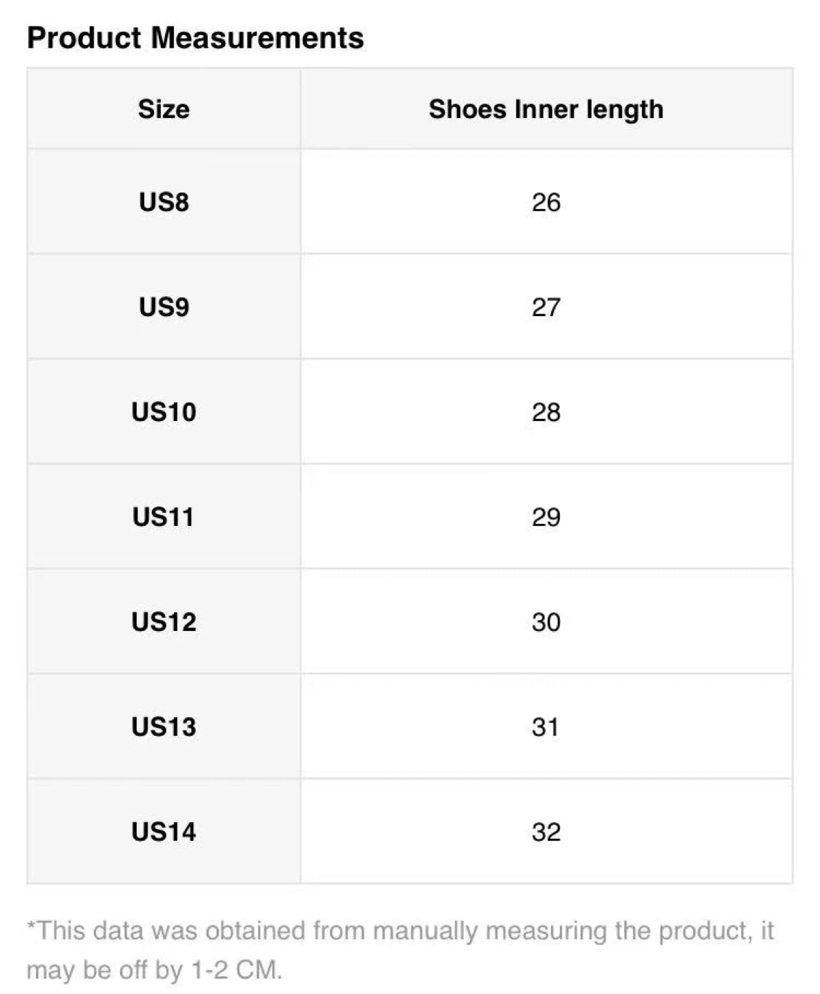
Task: Click the word 'Measurements' in the title
Action: click(x=257, y=38)
